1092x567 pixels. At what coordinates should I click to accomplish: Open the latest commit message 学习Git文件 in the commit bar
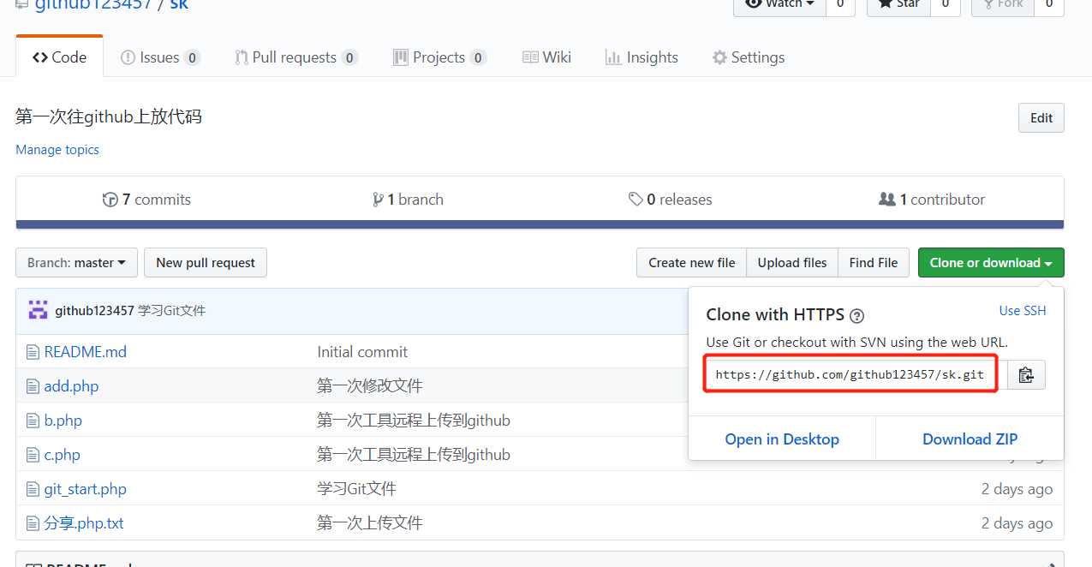(x=172, y=311)
